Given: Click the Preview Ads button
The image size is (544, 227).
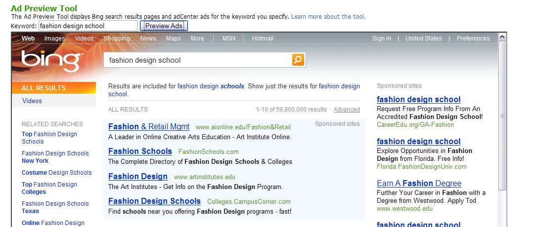Looking at the screenshot, I should pyautogui.click(x=164, y=26).
